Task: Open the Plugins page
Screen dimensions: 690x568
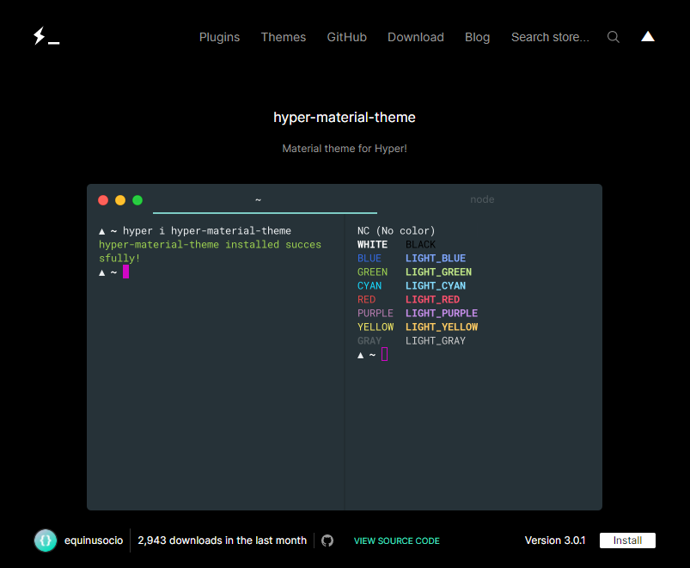Action: [x=220, y=37]
